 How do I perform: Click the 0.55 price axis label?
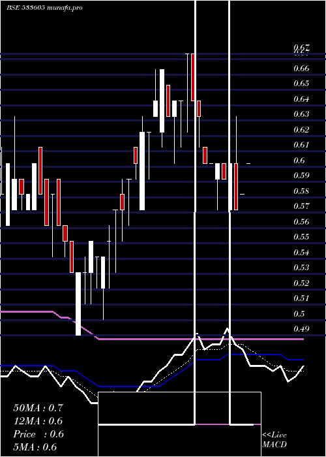301,237
